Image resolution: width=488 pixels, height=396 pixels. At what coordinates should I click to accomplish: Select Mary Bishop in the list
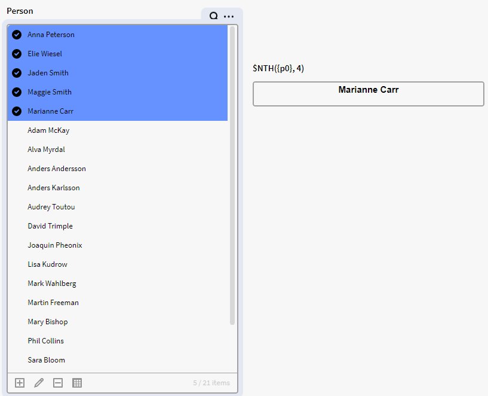[x=118, y=322]
